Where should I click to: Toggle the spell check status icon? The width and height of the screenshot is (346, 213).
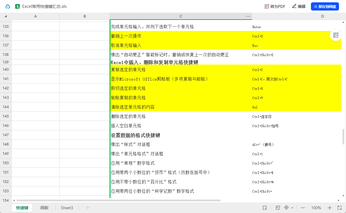coord(278,208)
